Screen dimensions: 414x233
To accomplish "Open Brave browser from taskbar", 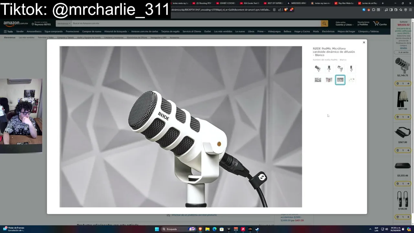I will pos(200,229).
